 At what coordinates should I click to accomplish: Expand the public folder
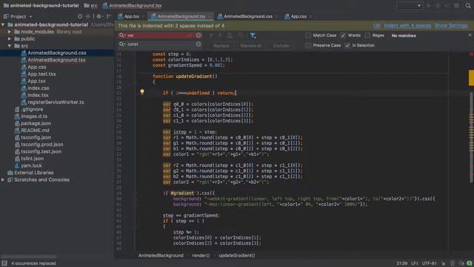10,39
